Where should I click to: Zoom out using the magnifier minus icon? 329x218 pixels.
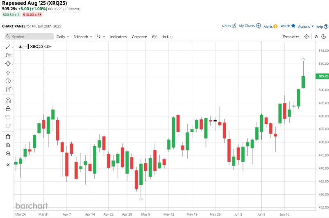(8, 154)
